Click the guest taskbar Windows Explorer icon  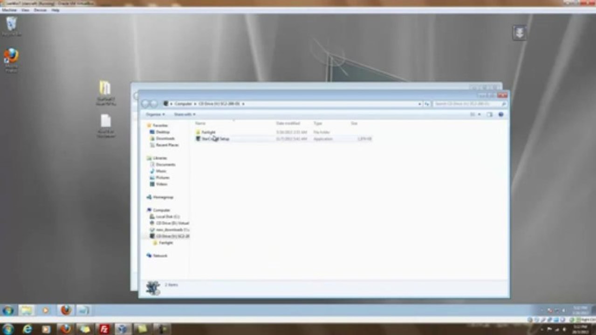(x=27, y=310)
